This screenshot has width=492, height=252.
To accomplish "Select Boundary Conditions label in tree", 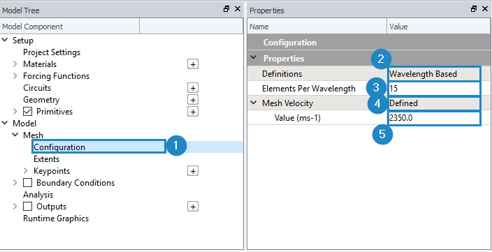I will [75, 183].
